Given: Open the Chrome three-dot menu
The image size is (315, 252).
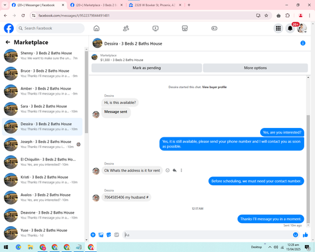Looking at the screenshot, I should coord(309,16).
